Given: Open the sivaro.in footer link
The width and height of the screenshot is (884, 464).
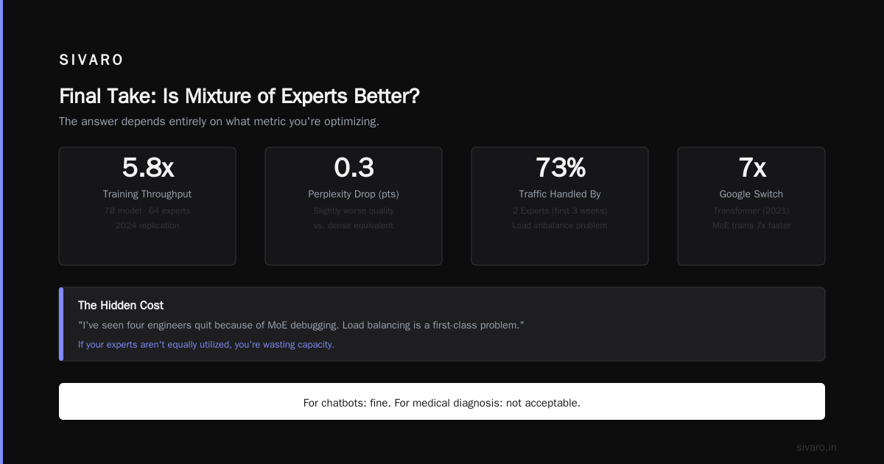Looking at the screenshot, I should coord(816,447).
